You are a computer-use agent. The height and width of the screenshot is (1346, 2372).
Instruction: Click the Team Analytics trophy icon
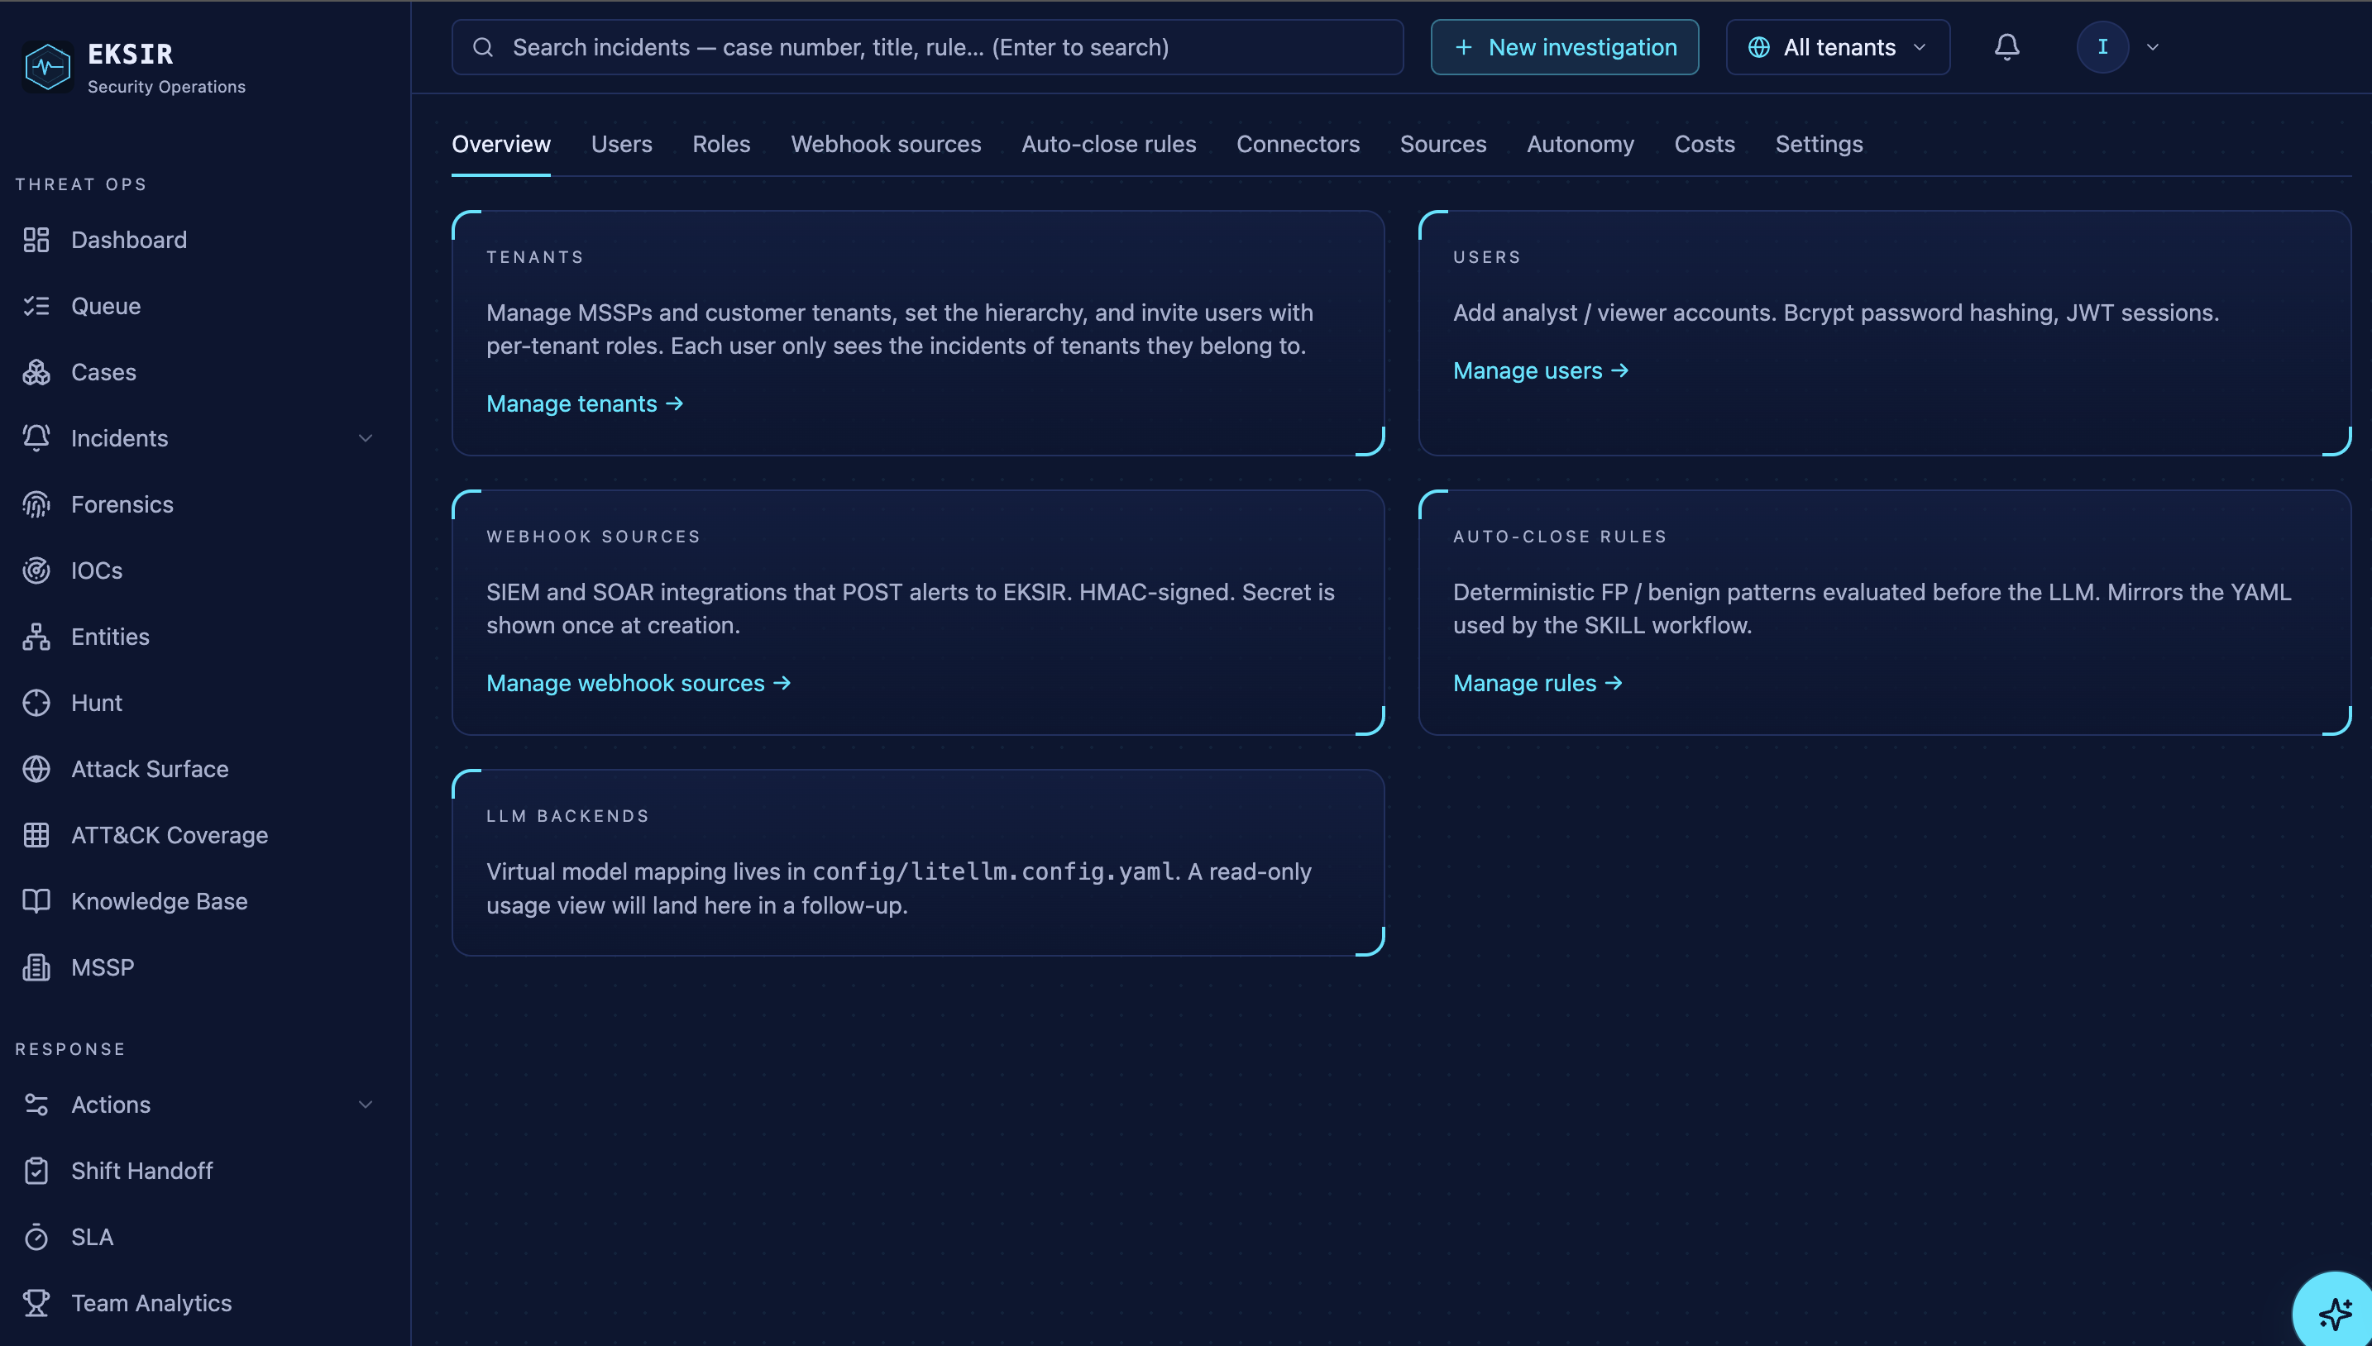coord(36,1304)
